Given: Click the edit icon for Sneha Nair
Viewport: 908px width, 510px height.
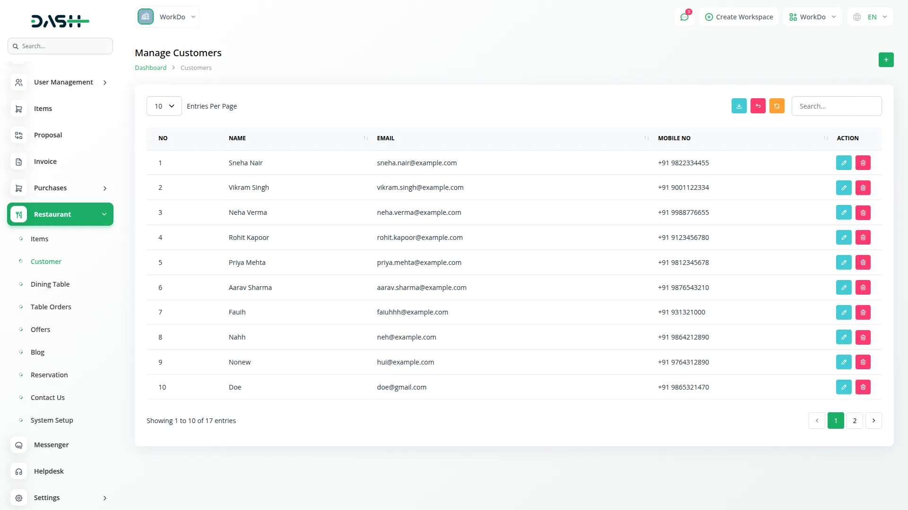Looking at the screenshot, I should click(844, 162).
